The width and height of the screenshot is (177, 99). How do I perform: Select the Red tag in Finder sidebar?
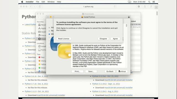[41, 57]
